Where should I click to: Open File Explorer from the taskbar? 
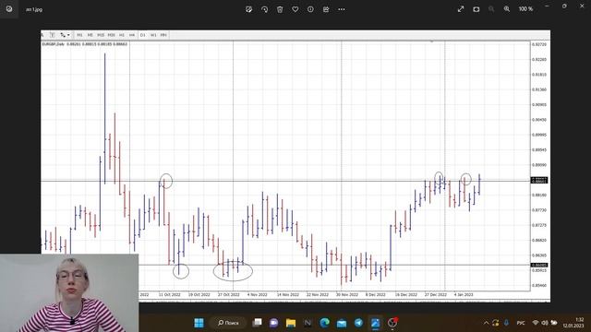click(x=291, y=323)
